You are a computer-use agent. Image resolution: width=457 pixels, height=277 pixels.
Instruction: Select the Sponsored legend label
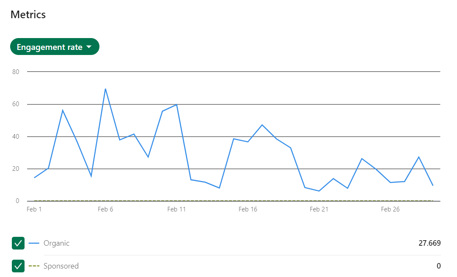click(x=61, y=266)
